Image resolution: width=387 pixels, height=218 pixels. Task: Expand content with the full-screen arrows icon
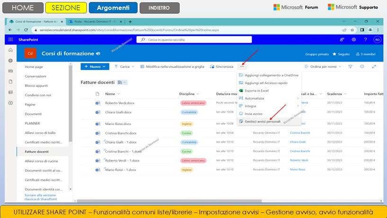(x=374, y=66)
